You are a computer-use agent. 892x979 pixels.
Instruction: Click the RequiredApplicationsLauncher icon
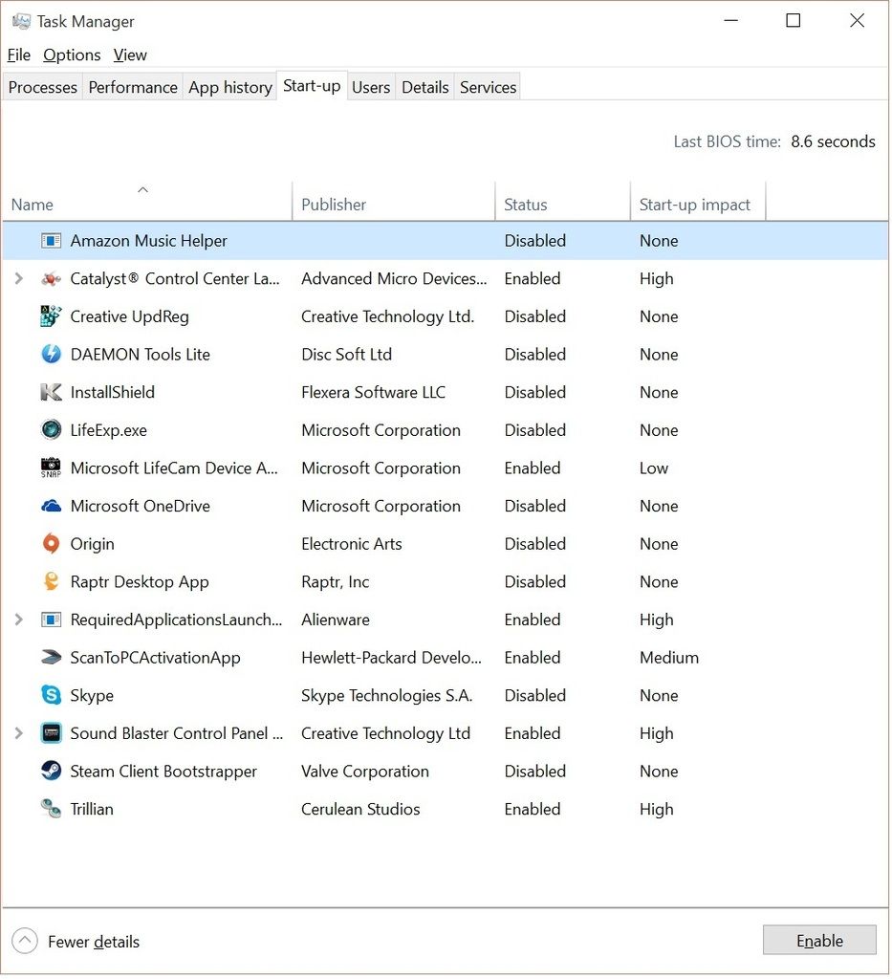[x=52, y=620]
